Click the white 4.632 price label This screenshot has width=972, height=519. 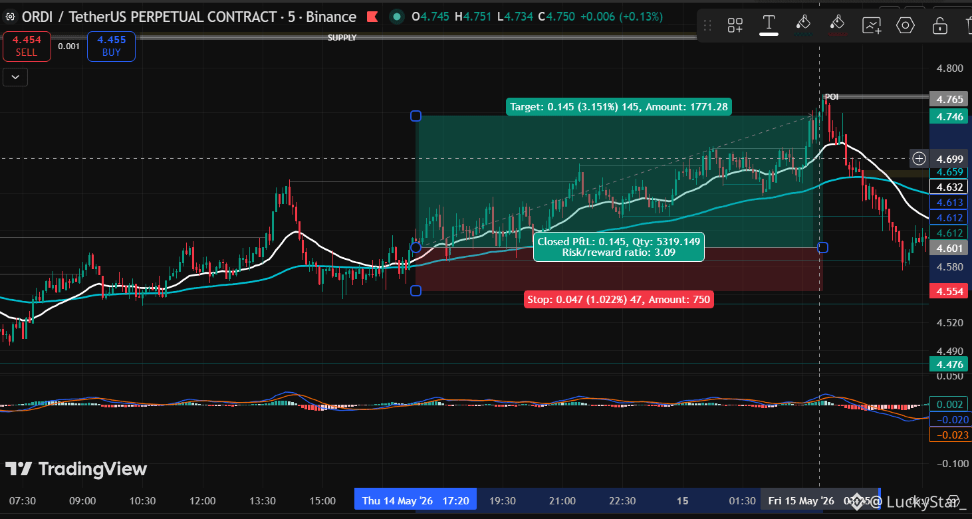coord(949,187)
